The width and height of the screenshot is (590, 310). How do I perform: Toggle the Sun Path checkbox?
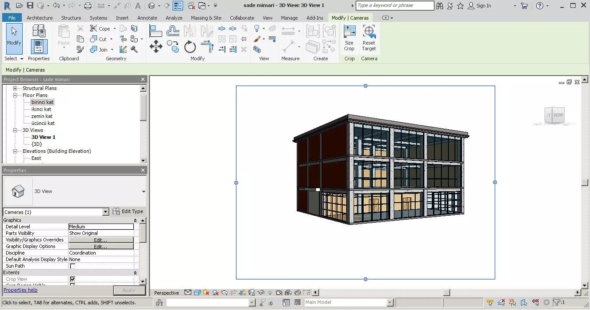[x=73, y=266]
